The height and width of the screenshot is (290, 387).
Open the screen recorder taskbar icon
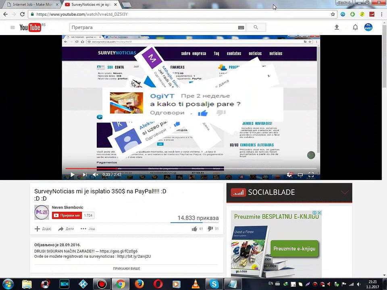click(x=102, y=284)
